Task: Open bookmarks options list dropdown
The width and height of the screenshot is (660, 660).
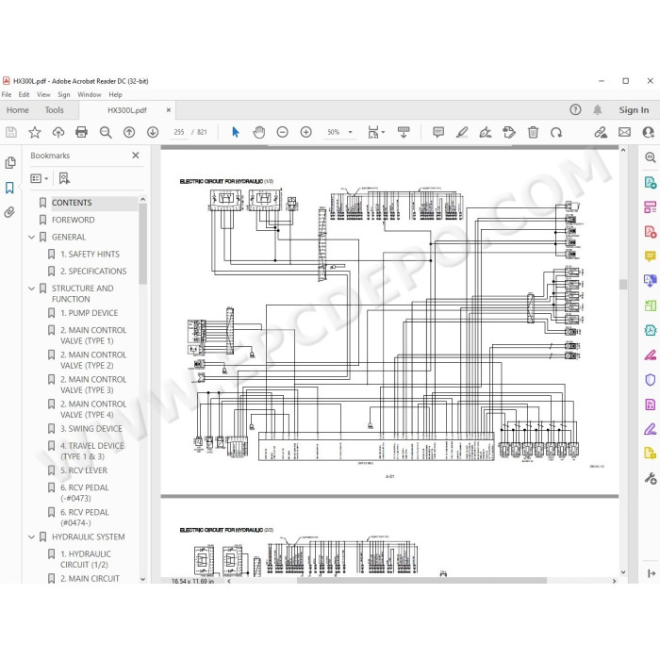Action: tap(40, 179)
